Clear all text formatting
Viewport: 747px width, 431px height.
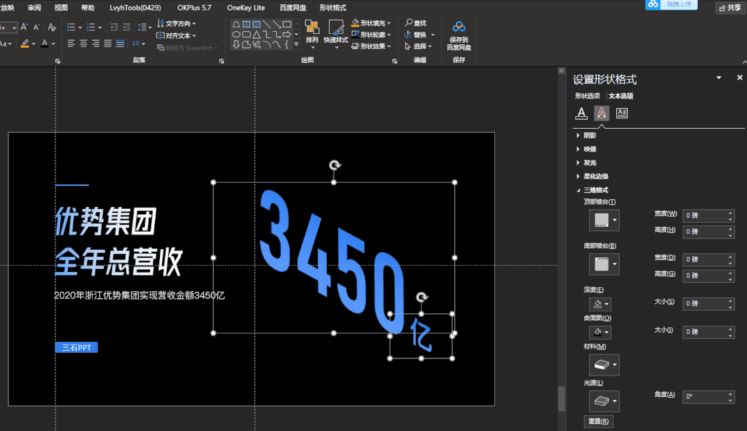click(52, 27)
